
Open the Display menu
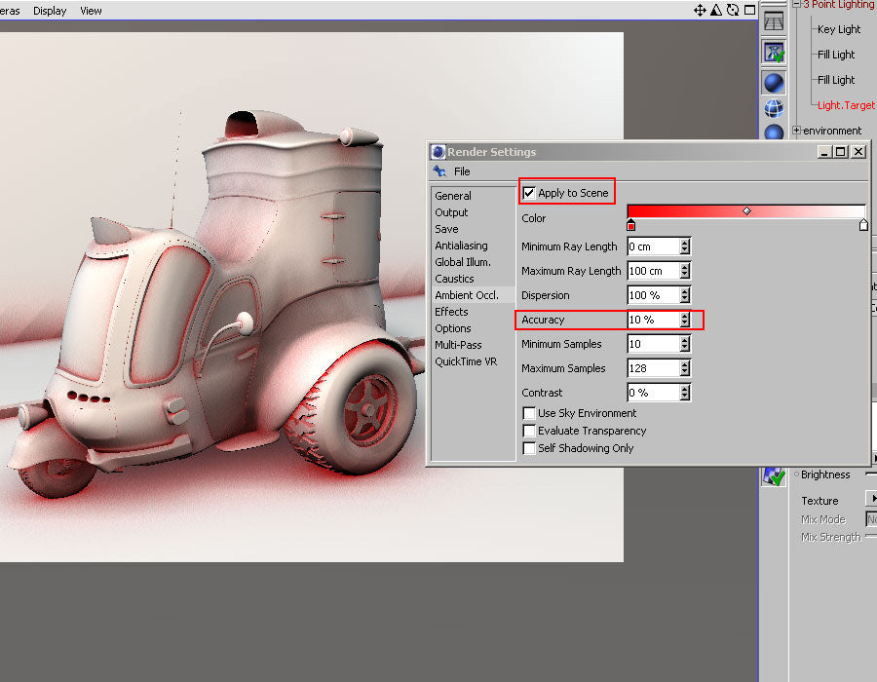(x=49, y=11)
